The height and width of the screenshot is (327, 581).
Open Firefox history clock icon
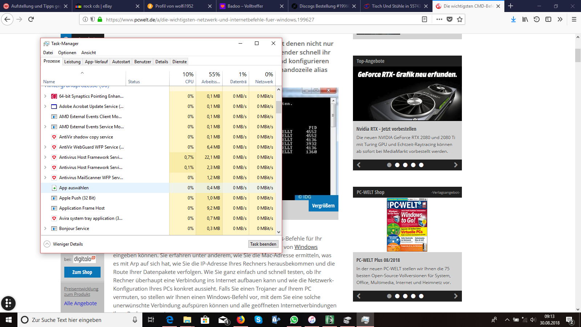[x=537, y=19]
